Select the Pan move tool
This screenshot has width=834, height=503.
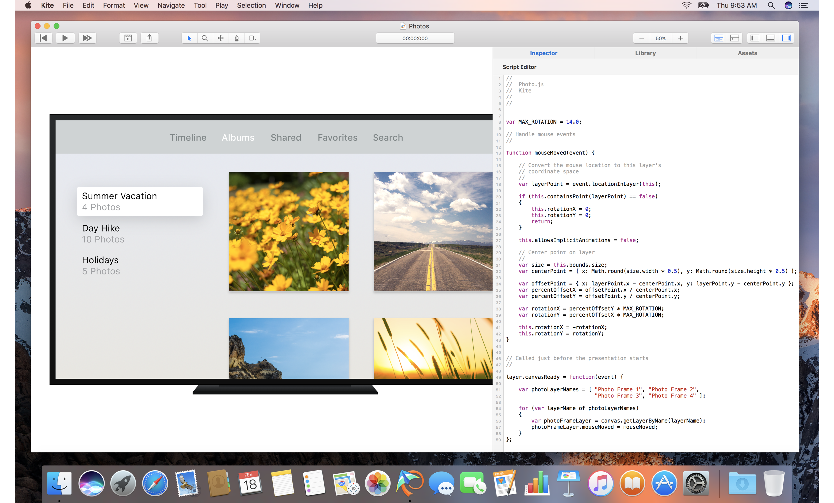[221, 38]
